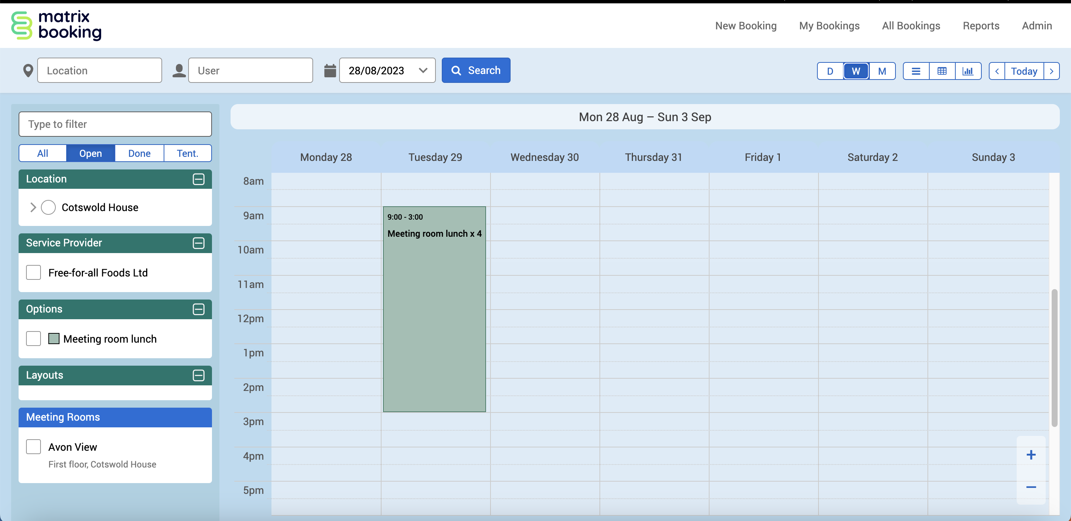Click the calendar icon beside date
This screenshot has width=1071, height=521.
(x=330, y=71)
